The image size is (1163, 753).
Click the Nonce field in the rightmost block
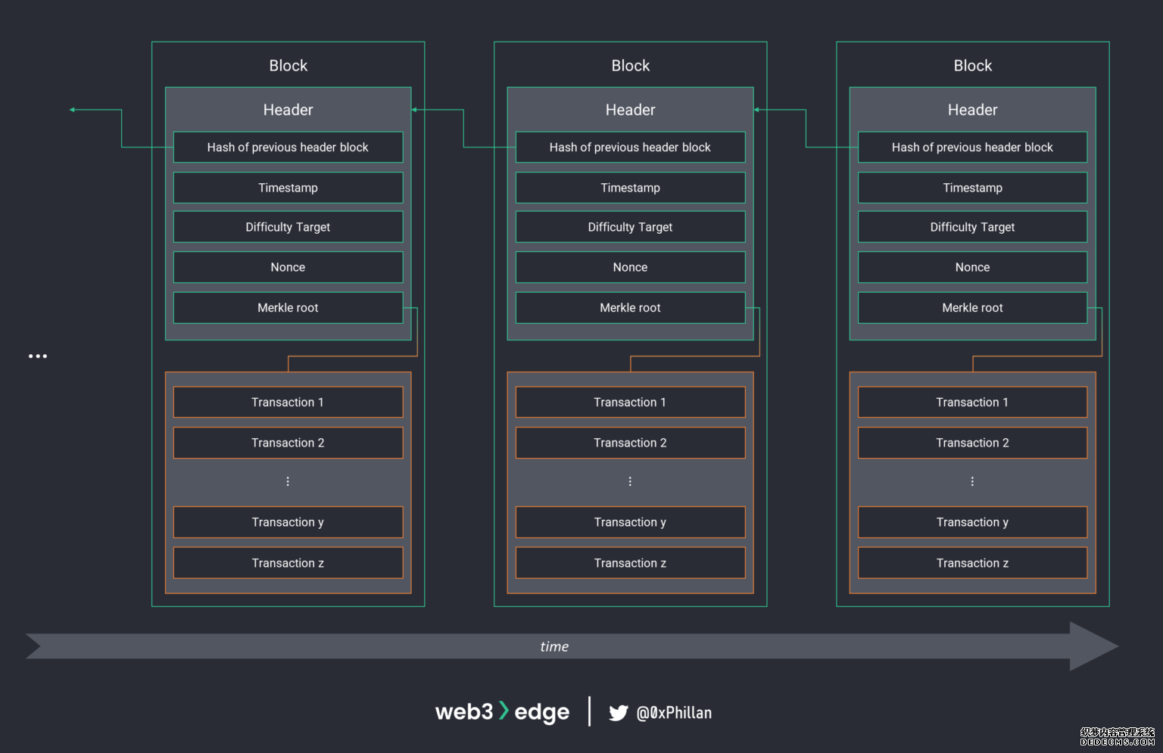coord(973,267)
